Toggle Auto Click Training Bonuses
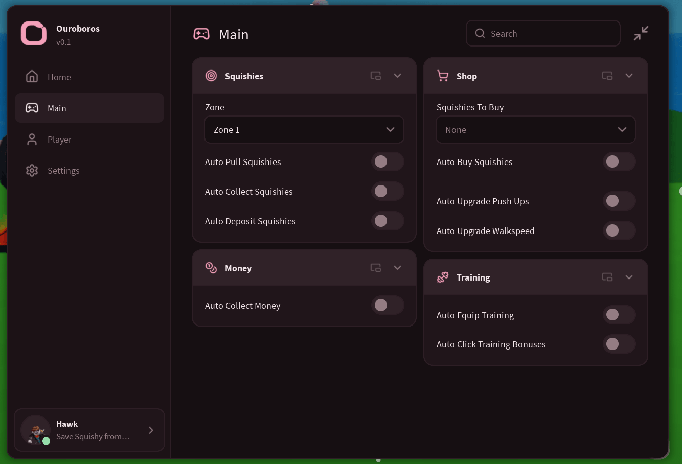This screenshot has height=464, width=682. (x=619, y=344)
